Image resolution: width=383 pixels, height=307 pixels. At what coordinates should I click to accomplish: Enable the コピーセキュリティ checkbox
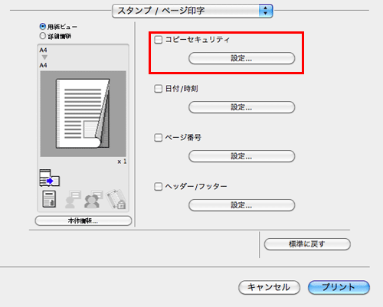click(x=159, y=40)
